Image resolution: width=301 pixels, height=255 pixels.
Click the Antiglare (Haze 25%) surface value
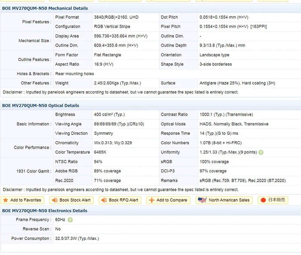coord(220,83)
